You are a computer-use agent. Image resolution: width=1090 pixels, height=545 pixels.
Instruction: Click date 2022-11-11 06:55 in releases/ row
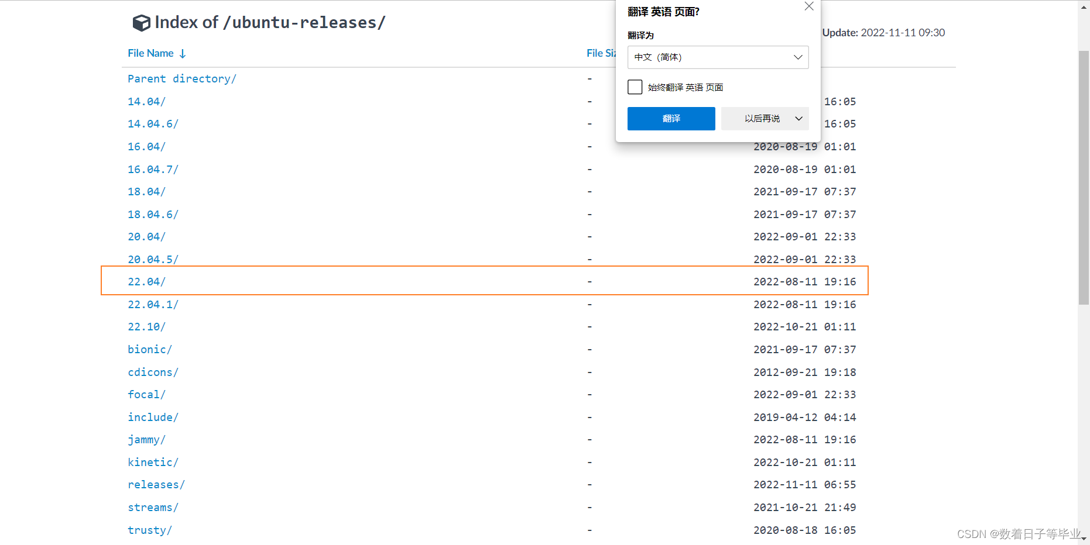(804, 485)
